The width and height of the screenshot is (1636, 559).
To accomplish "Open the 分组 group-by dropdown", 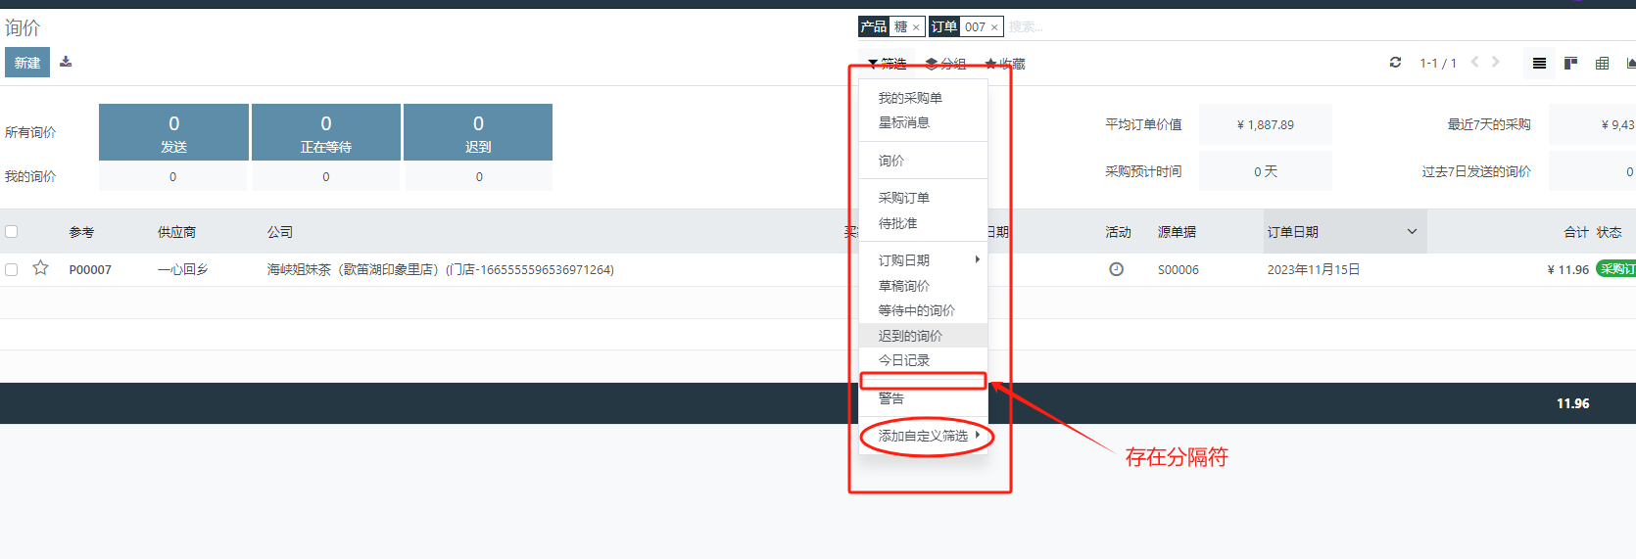I will point(945,64).
